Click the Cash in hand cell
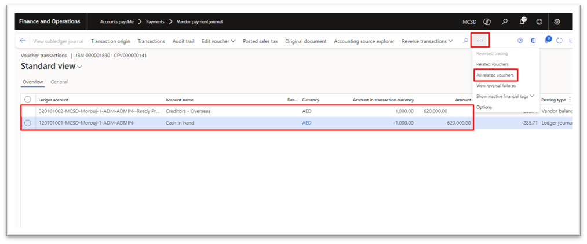Screen dimensions: 587x244 click(180, 123)
